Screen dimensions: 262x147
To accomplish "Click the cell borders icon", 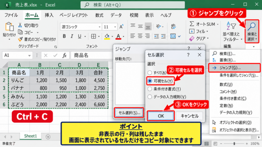I will (93, 36).
